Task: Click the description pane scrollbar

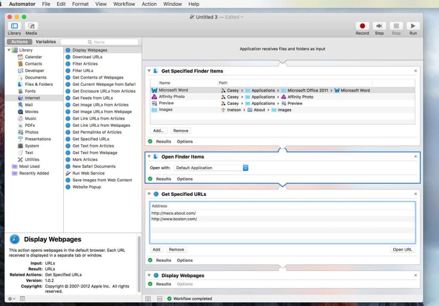Action: pos(139,264)
